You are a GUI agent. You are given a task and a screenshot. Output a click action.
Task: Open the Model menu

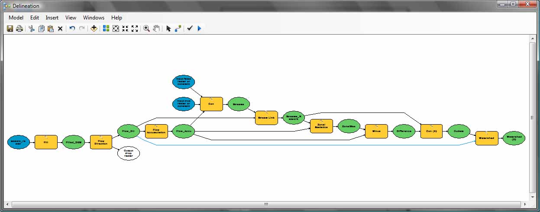click(16, 18)
